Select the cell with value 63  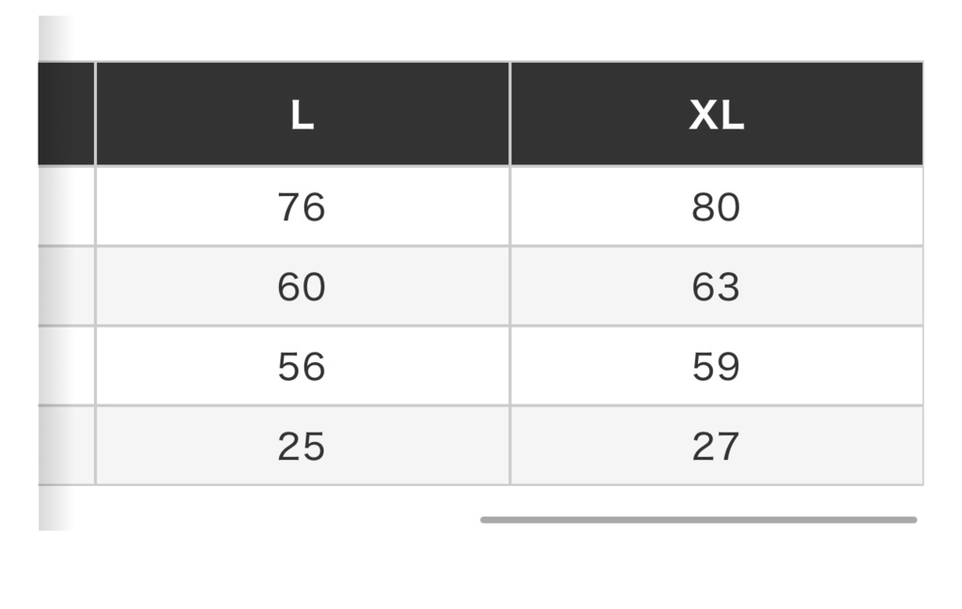click(x=717, y=286)
